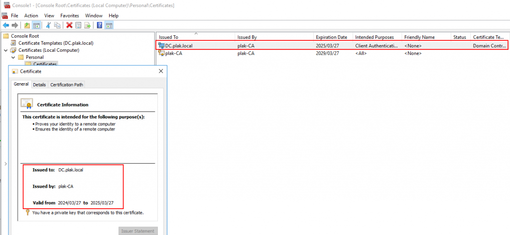Click the red Delete X icon

click(x=69, y=25)
